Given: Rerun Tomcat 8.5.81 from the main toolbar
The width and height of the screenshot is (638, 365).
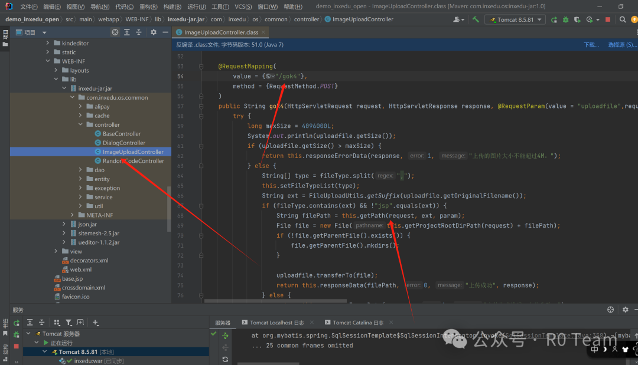Looking at the screenshot, I should (x=554, y=19).
